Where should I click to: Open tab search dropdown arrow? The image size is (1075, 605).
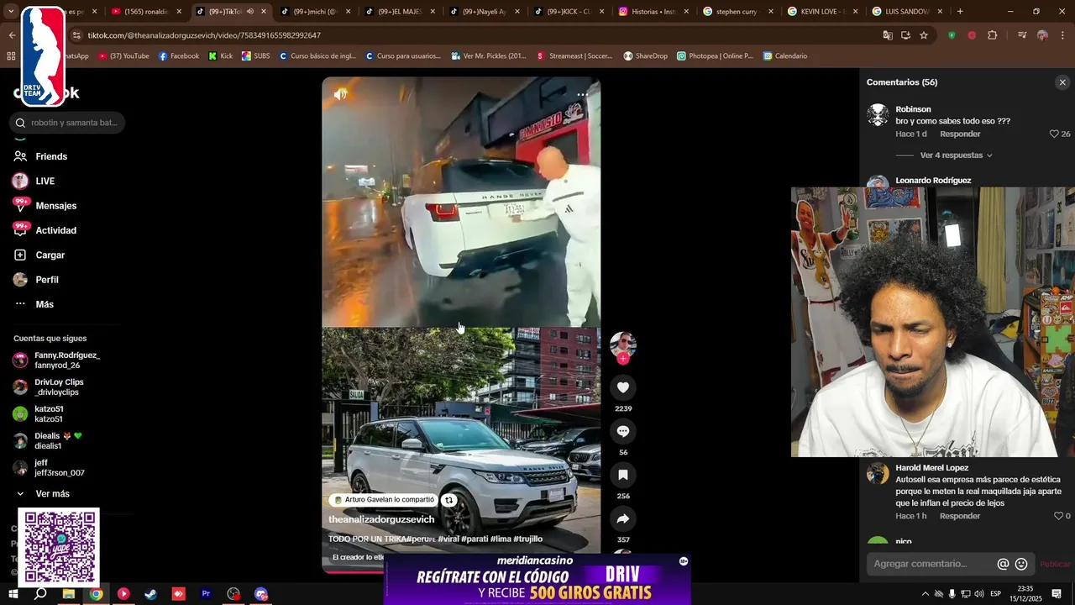tap(12, 12)
